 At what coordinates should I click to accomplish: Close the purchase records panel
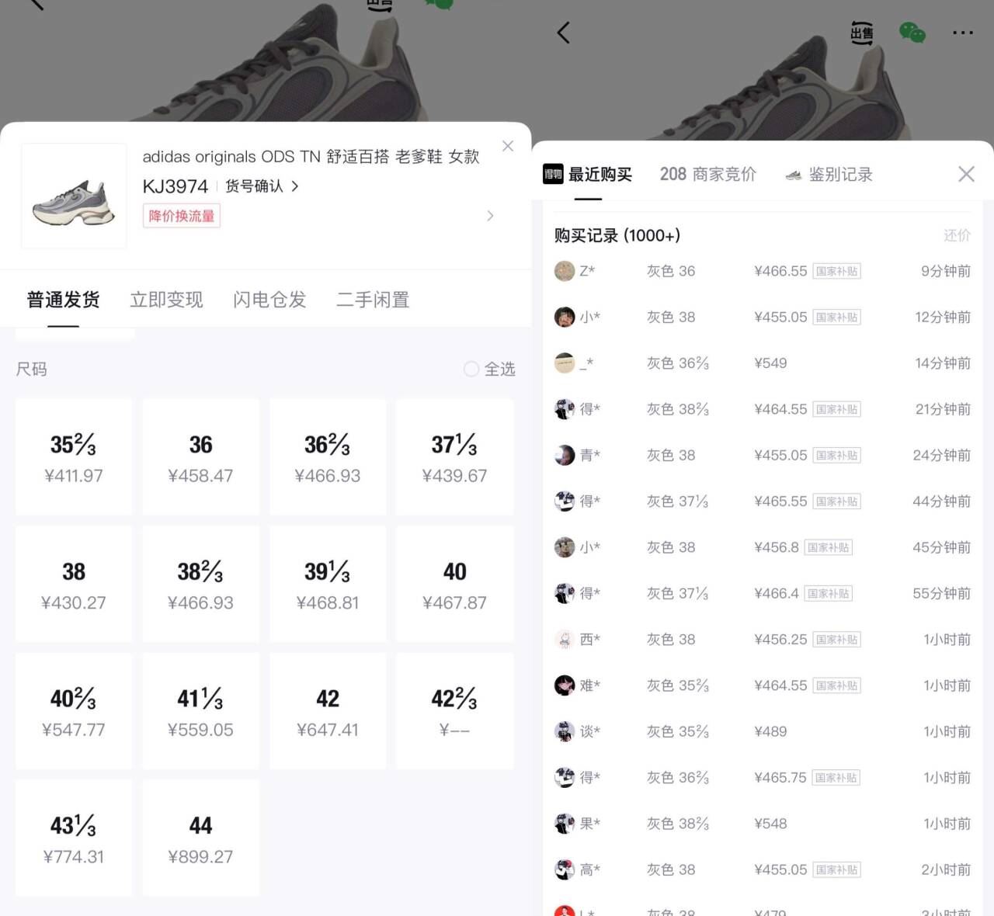pyautogui.click(x=966, y=174)
